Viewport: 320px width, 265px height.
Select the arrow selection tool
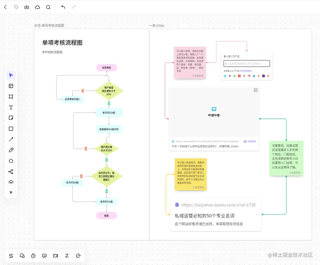coord(11,75)
